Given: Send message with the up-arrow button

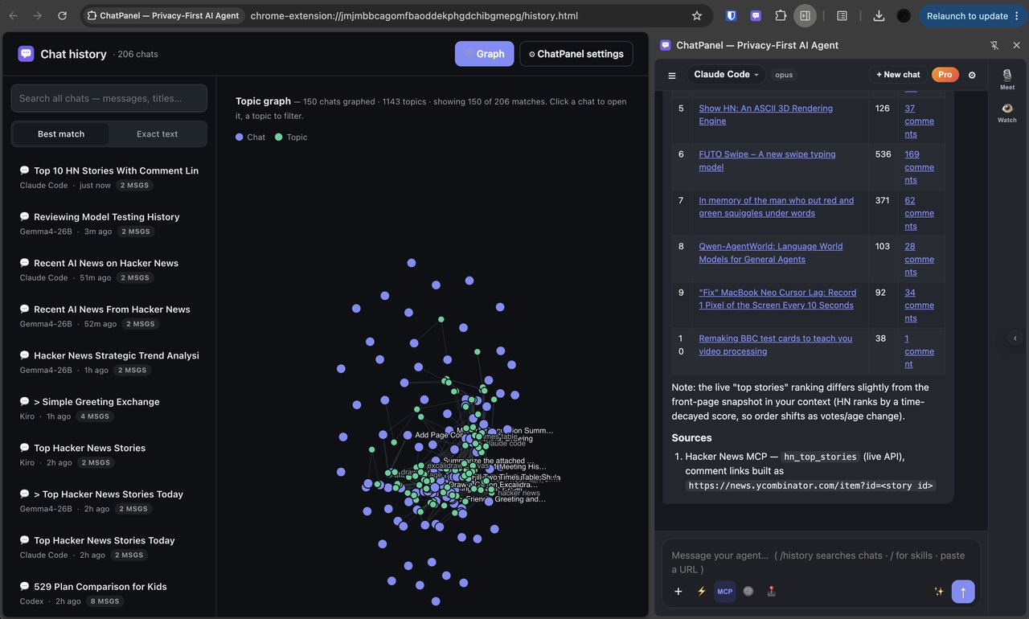Looking at the screenshot, I should [963, 592].
